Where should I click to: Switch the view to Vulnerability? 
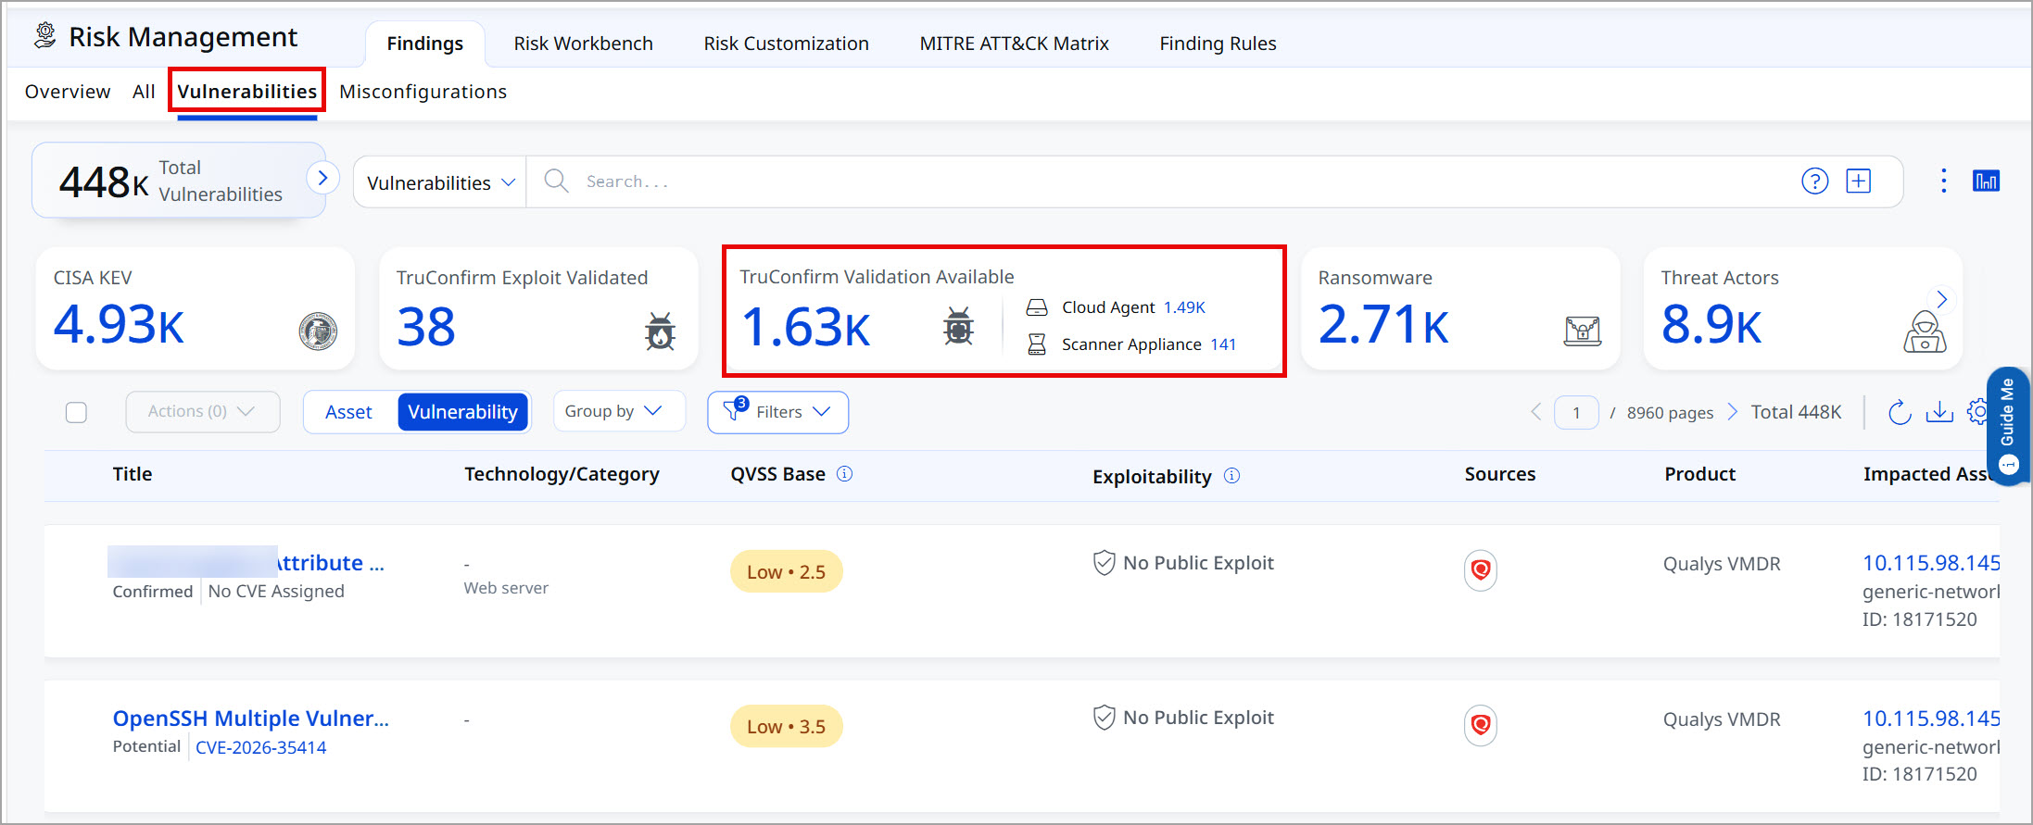pos(462,412)
